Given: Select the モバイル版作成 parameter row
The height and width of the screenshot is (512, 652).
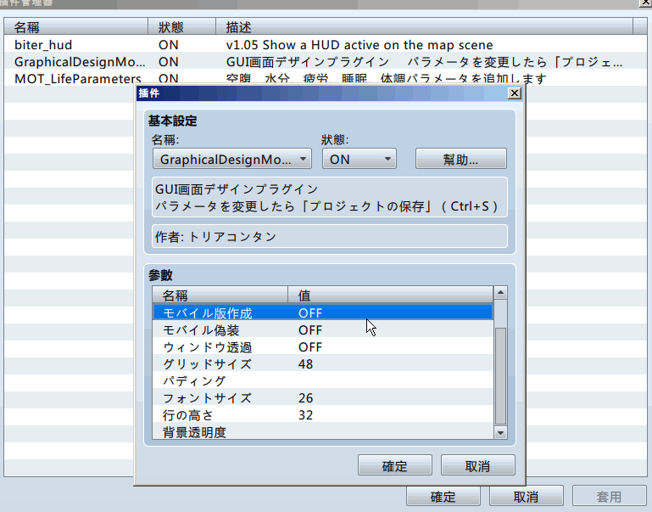Looking at the screenshot, I should [323, 312].
